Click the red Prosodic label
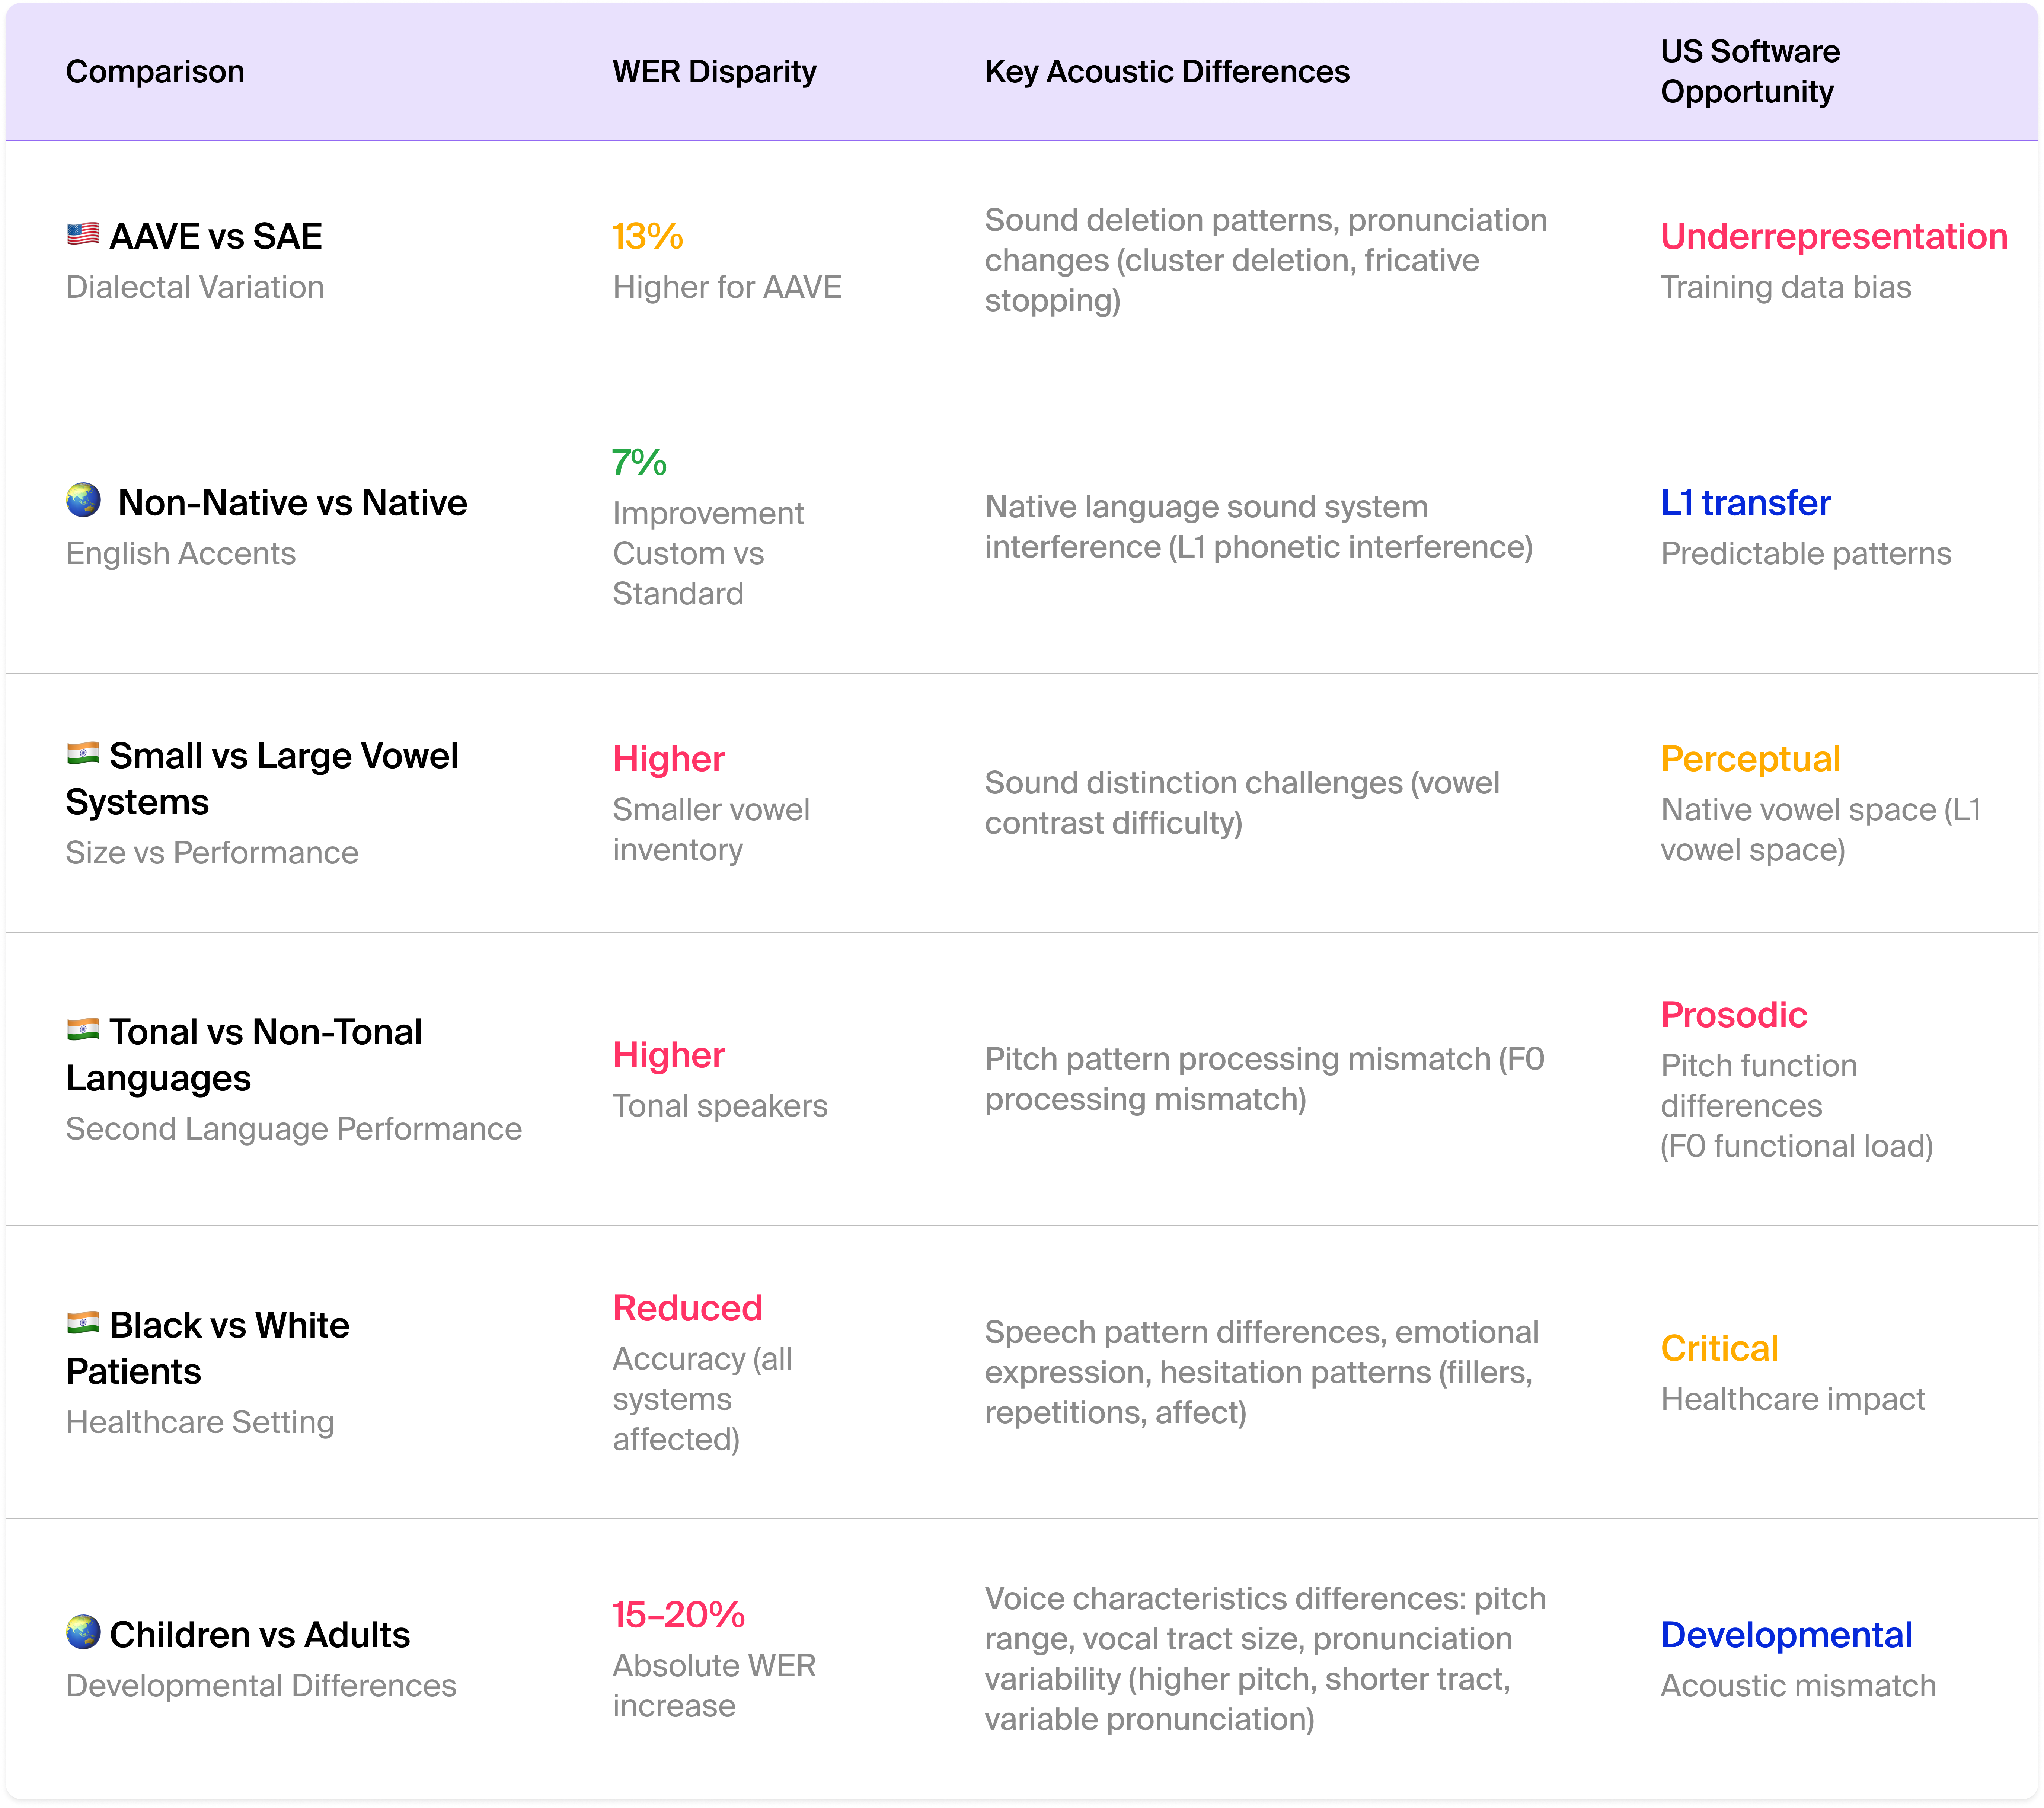The width and height of the screenshot is (2044, 1808). pyautogui.click(x=1733, y=1015)
